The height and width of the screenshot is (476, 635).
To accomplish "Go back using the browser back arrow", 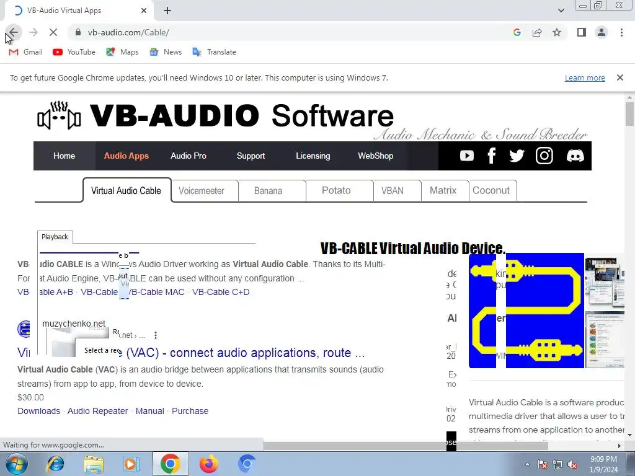I will click(14, 32).
